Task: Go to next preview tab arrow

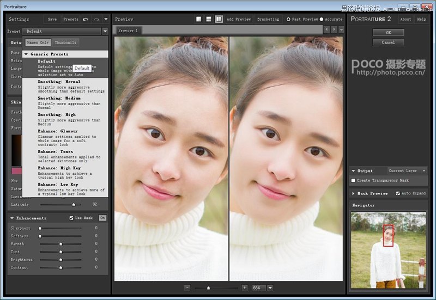Action: 334,29
